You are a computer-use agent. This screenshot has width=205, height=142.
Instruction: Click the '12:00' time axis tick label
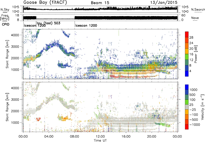(x=100, y=137)
